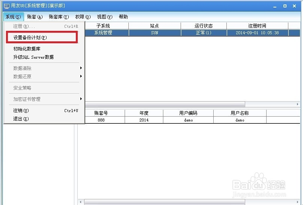The height and width of the screenshot is (205, 303).
Task: Click the lower pane horizontal scrollbar thumb
Action: click(164, 202)
